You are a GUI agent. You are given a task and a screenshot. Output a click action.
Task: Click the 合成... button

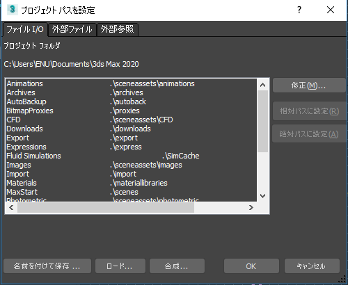177,266
